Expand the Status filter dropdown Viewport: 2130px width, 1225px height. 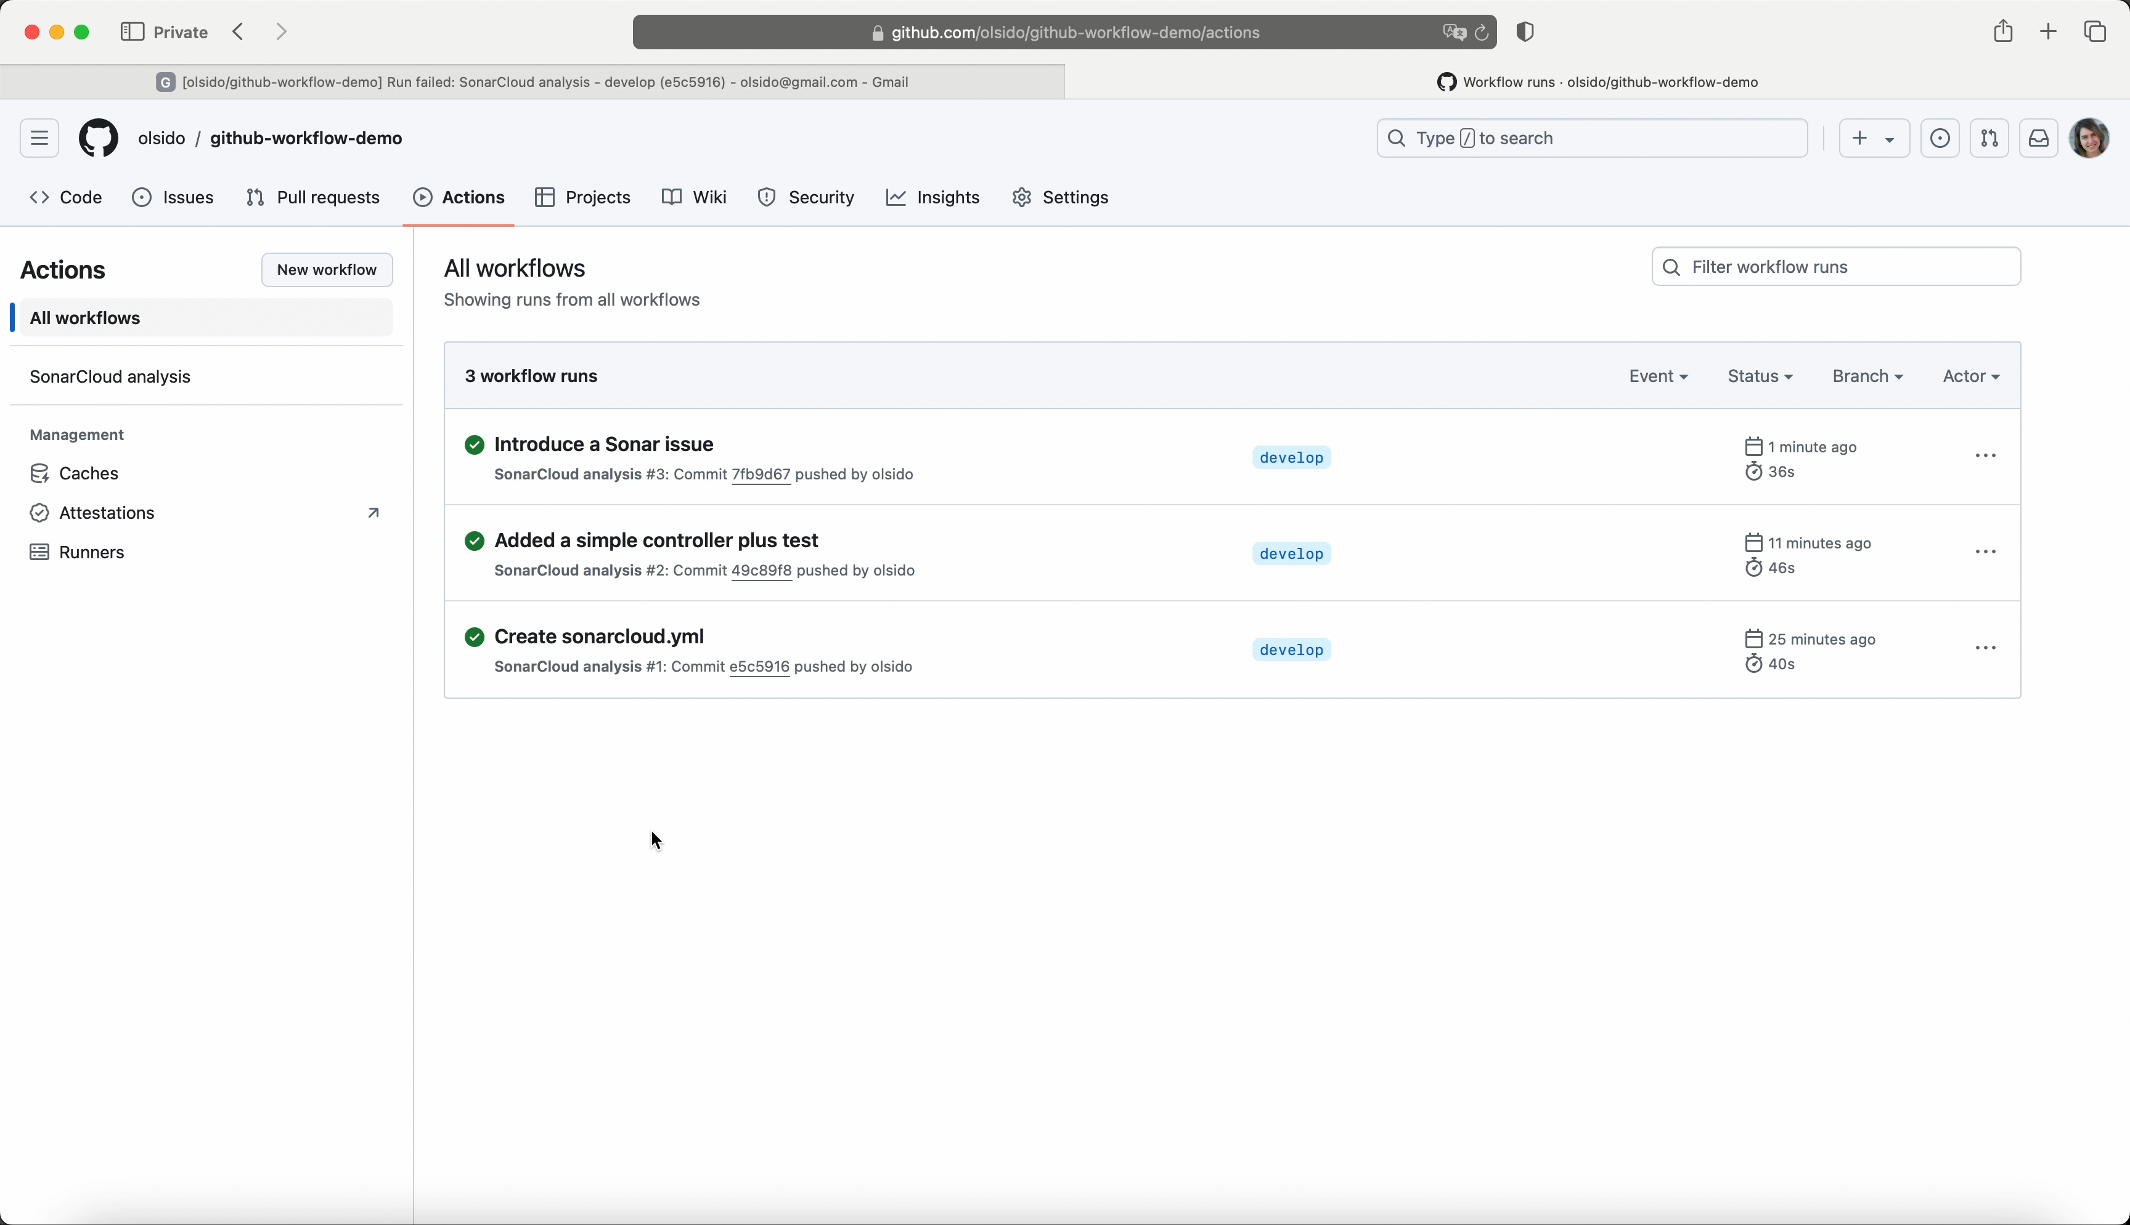click(1760, 376)
